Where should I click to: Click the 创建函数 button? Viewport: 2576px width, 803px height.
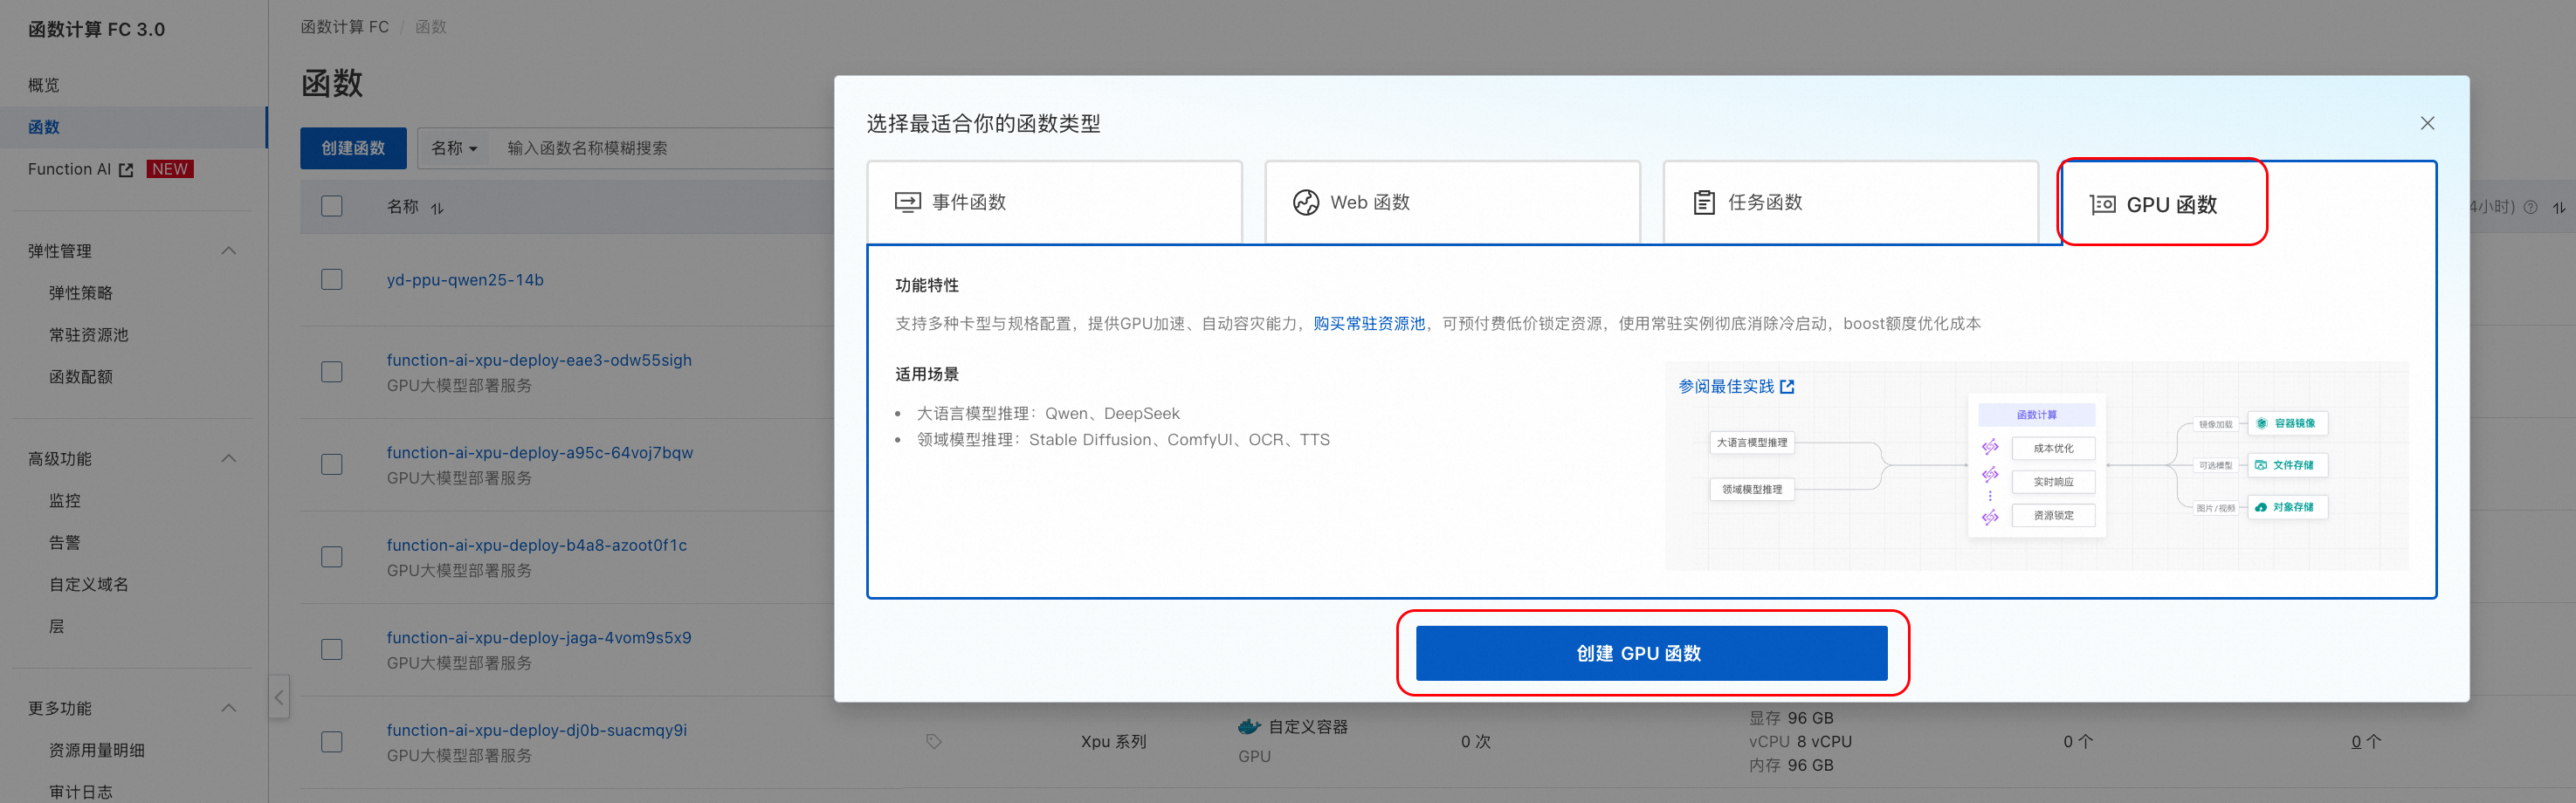353,148
